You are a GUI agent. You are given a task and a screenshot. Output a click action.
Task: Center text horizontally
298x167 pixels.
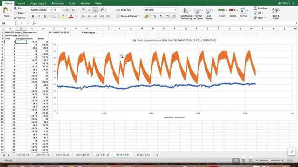pos(89,16)
